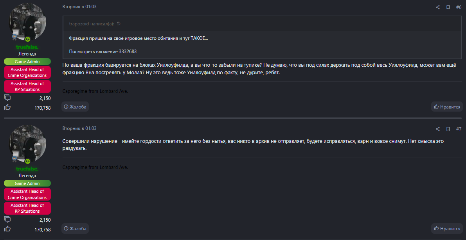Screen dimensions: 466x240
Task: Open truefalse avatar in post #6
Action: [x=27, y=22]
